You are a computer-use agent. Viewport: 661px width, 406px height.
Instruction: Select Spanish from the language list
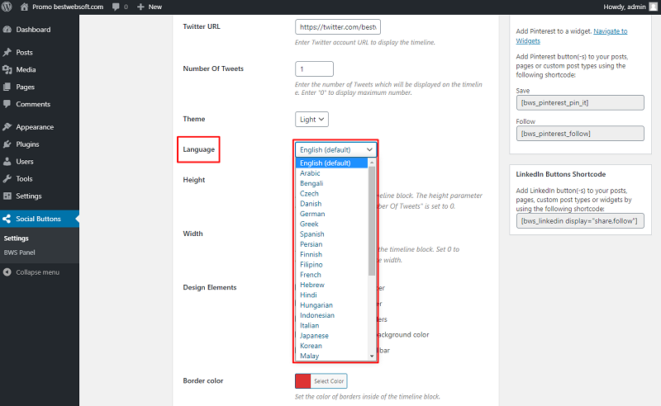coord(332,234)
